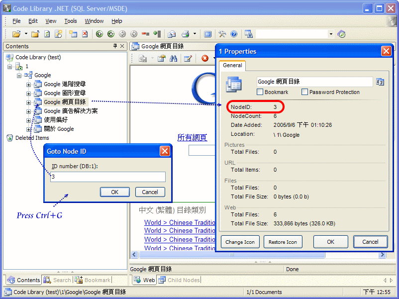This screenshot has height=299, width=399.
Task: Expand the 使用偏好 node
Action: click(28, 120)
